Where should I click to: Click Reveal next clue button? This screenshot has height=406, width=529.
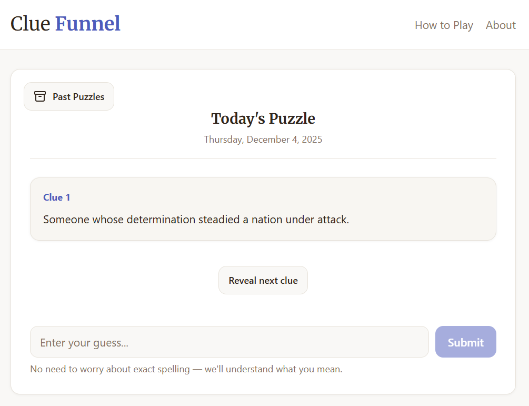[263, 280]
